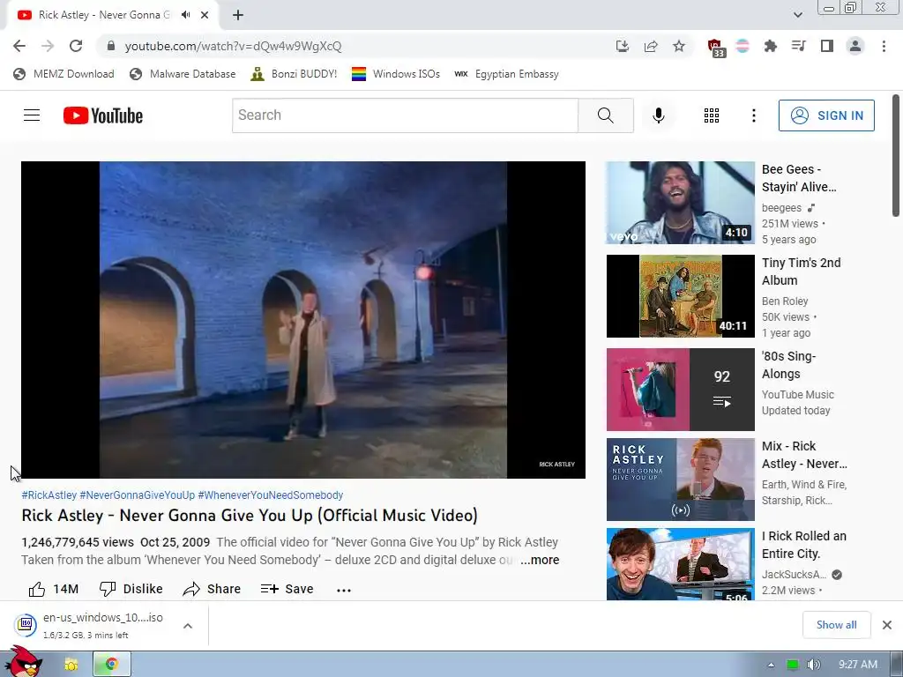Expand the tab search chevron
This screenshot has height=677, width=903.
click(797, 15)
